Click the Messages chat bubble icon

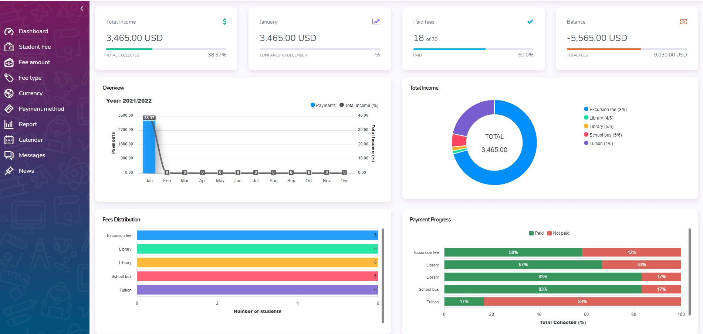coord(9,155)
